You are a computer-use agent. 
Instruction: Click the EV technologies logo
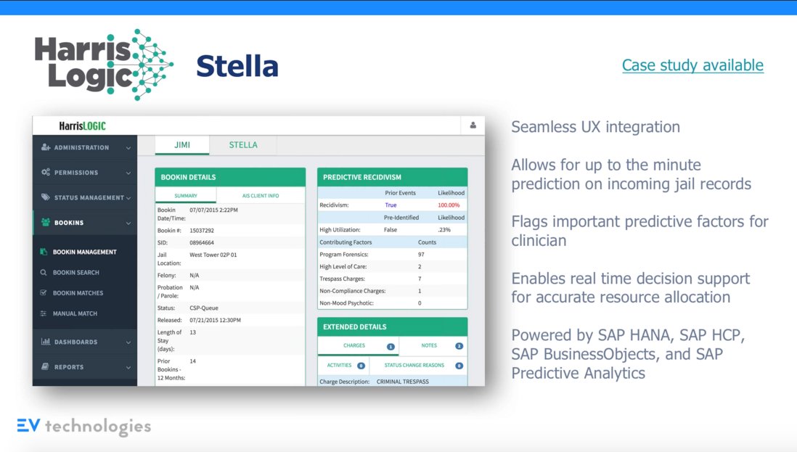click(84, 426)
